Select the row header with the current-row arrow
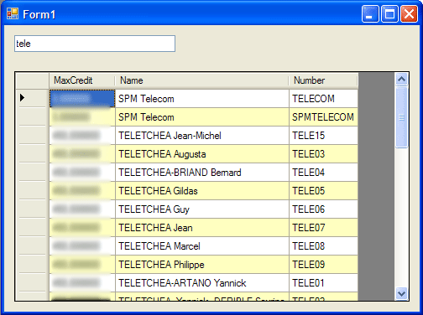This screenshot has height=315, width=423. tap(33, 98)
